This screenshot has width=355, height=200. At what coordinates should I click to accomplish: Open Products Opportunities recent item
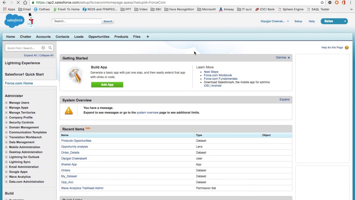(x=76, y=141)
